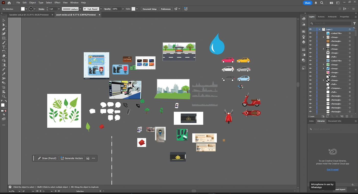Viewport: 358px width, 194px height.
Task: Pick the Pen tool
Action: tap(4, 29)
